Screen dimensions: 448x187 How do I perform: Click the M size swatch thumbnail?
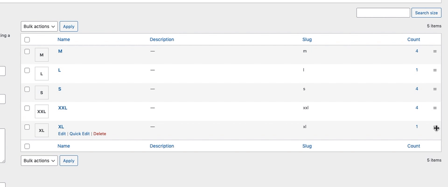(42, 55)
